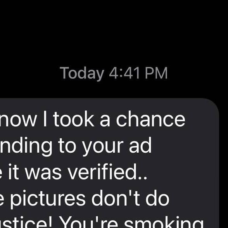Screen dimensions: 228x228
Task: Click the word 'took' in the message bubble
Action: coord(73,120)
